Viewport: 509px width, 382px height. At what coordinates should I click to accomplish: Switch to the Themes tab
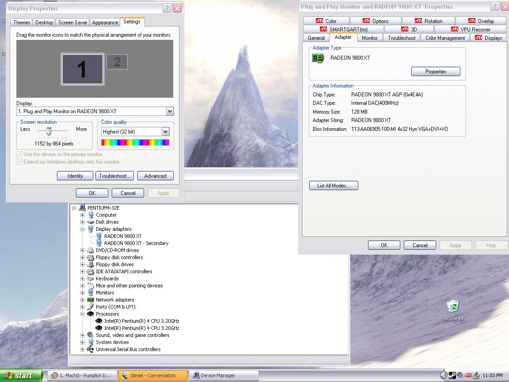tap(22, 23)
